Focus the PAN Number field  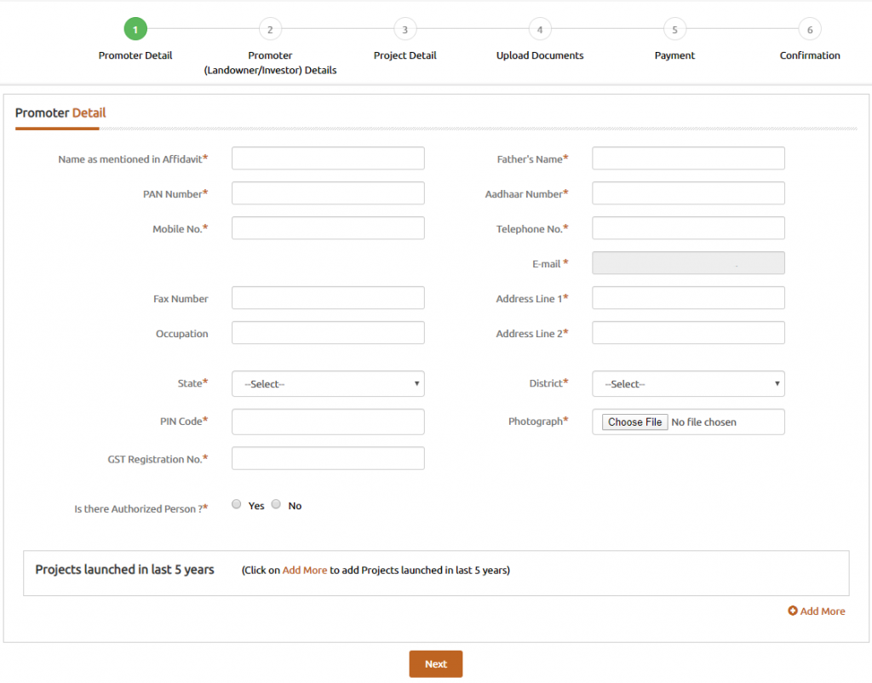point(328,193)
